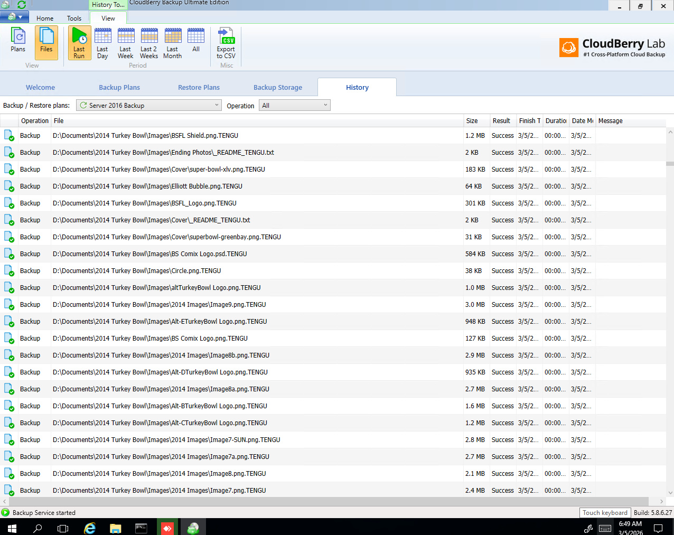This screenshot has width=674, height=535.
Task: Open Windows Start menu
Action: (12, 528)
